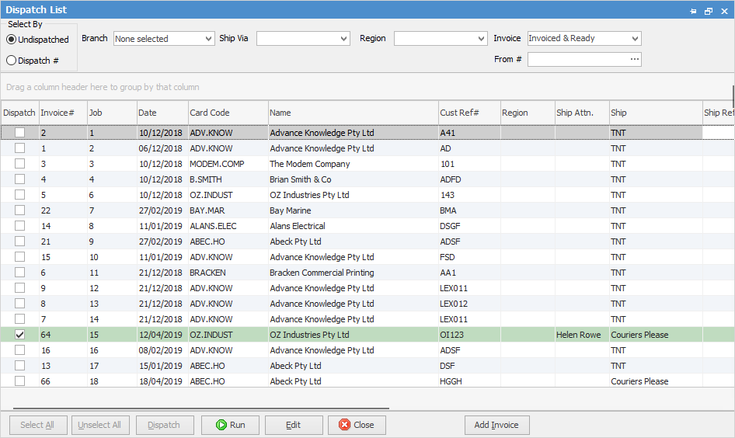
Task: Click the restore window icon in title bar
Action: [708, 11]
